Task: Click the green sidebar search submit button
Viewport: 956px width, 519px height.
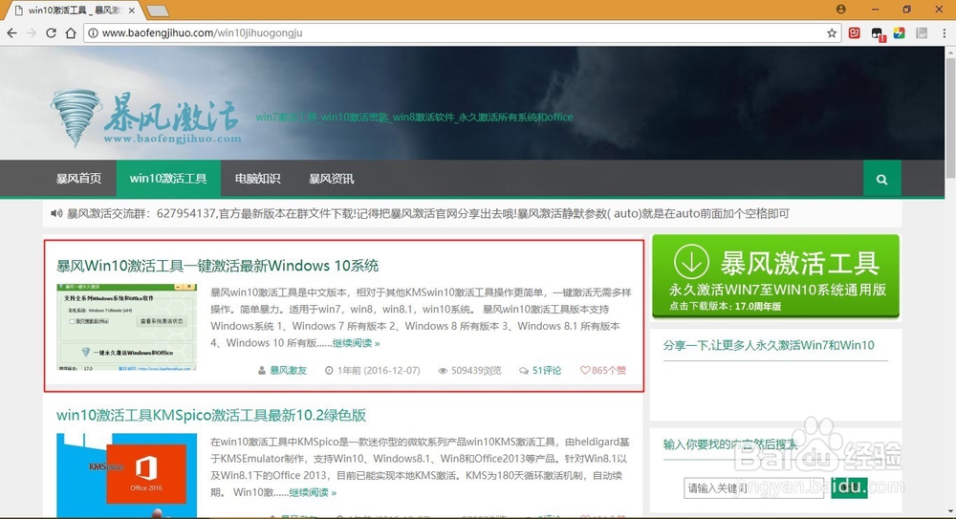Action: point(849,487)
